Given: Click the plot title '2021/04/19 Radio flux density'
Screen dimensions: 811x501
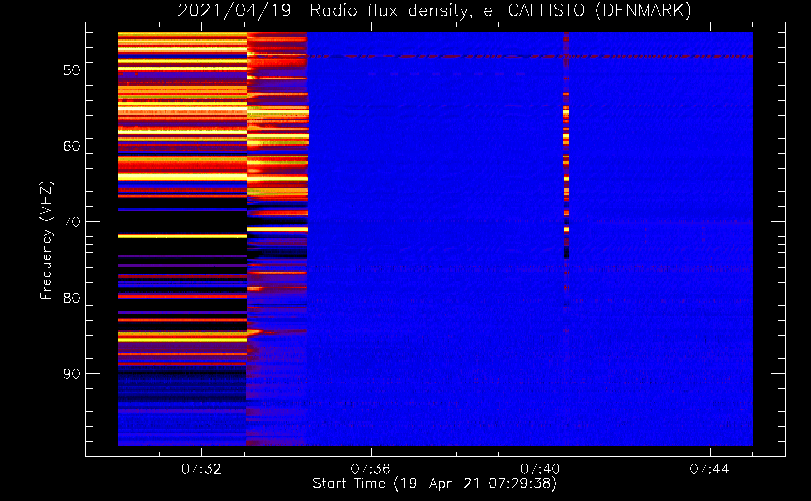Looking at the screenshot, I should click(x=435, y=11).
